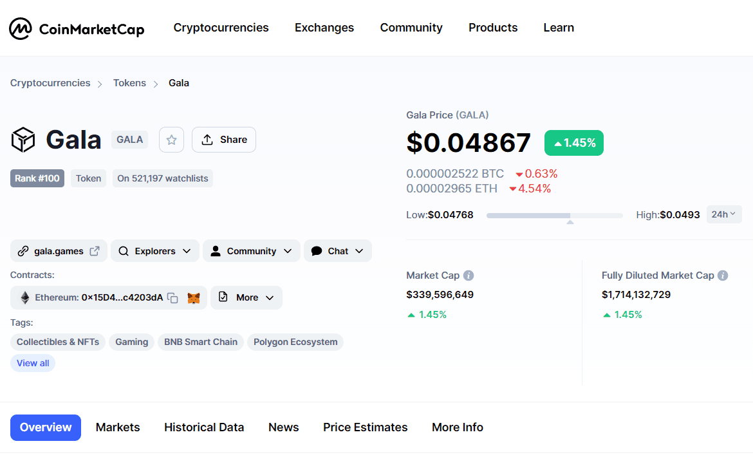Open the 24h time range dropdown
Viewport: 753px width, 457px height.
pyautogui.click(x=723, y=214)
